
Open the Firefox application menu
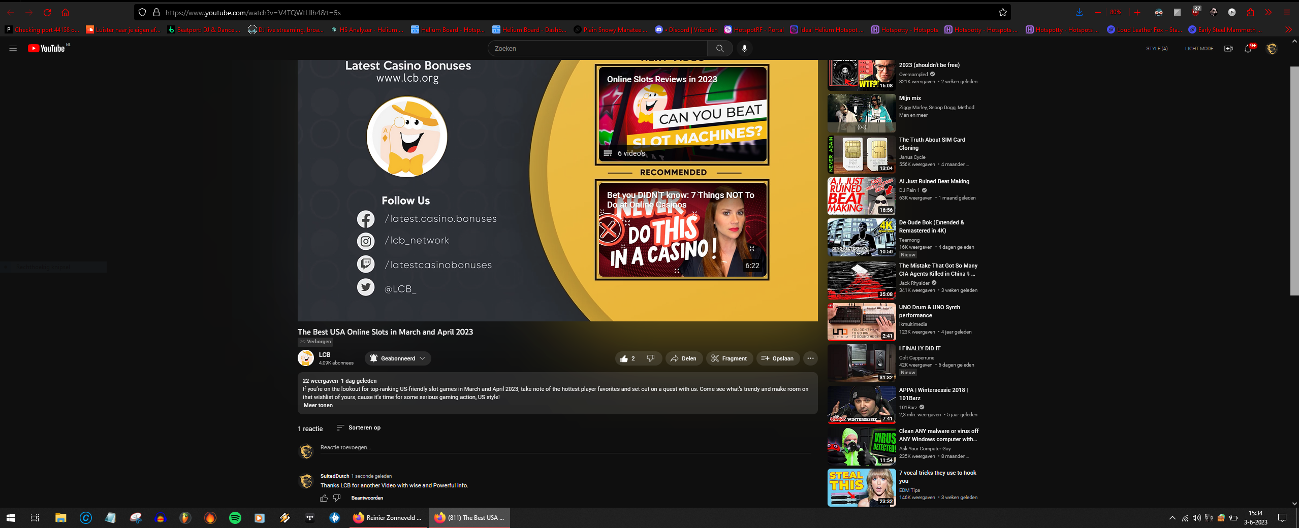pyautogui.click(x=1287, y=13)
